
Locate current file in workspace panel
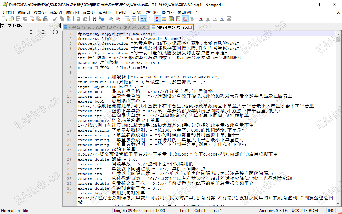coord(55,32)
